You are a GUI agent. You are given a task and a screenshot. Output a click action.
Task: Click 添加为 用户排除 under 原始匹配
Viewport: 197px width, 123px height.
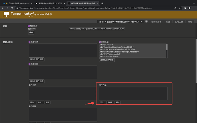(107, 60)
